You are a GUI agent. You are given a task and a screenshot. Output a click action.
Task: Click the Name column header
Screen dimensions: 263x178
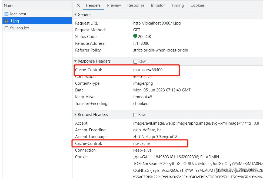coord(9,5)
